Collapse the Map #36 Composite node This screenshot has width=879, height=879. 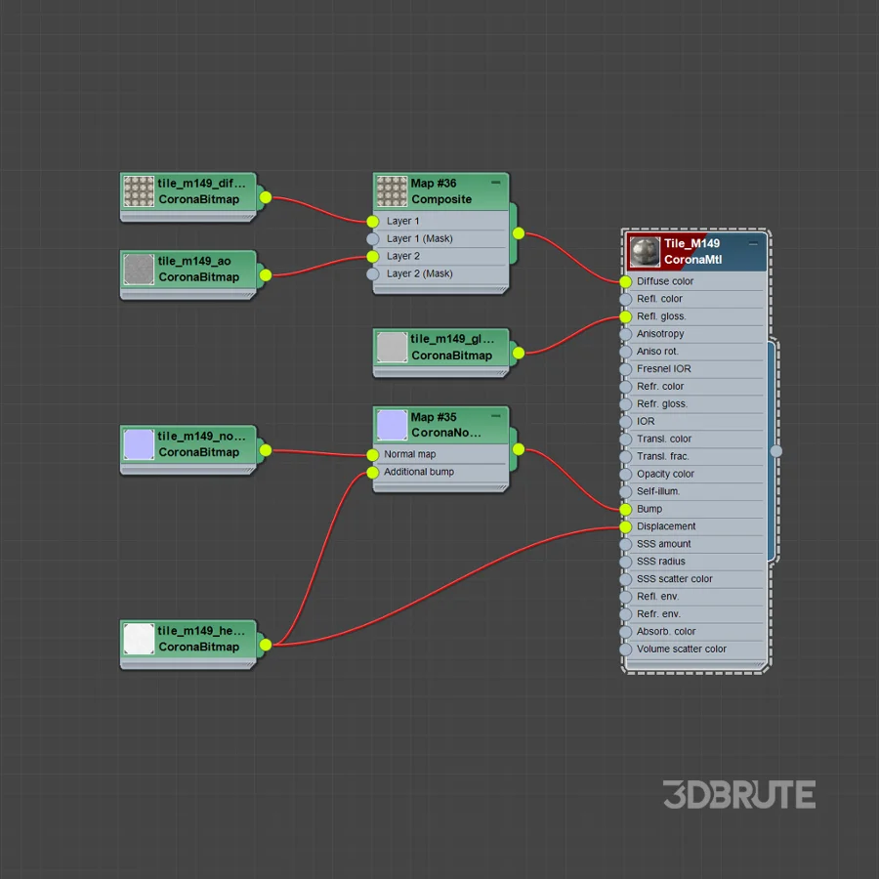pos(495,183)
